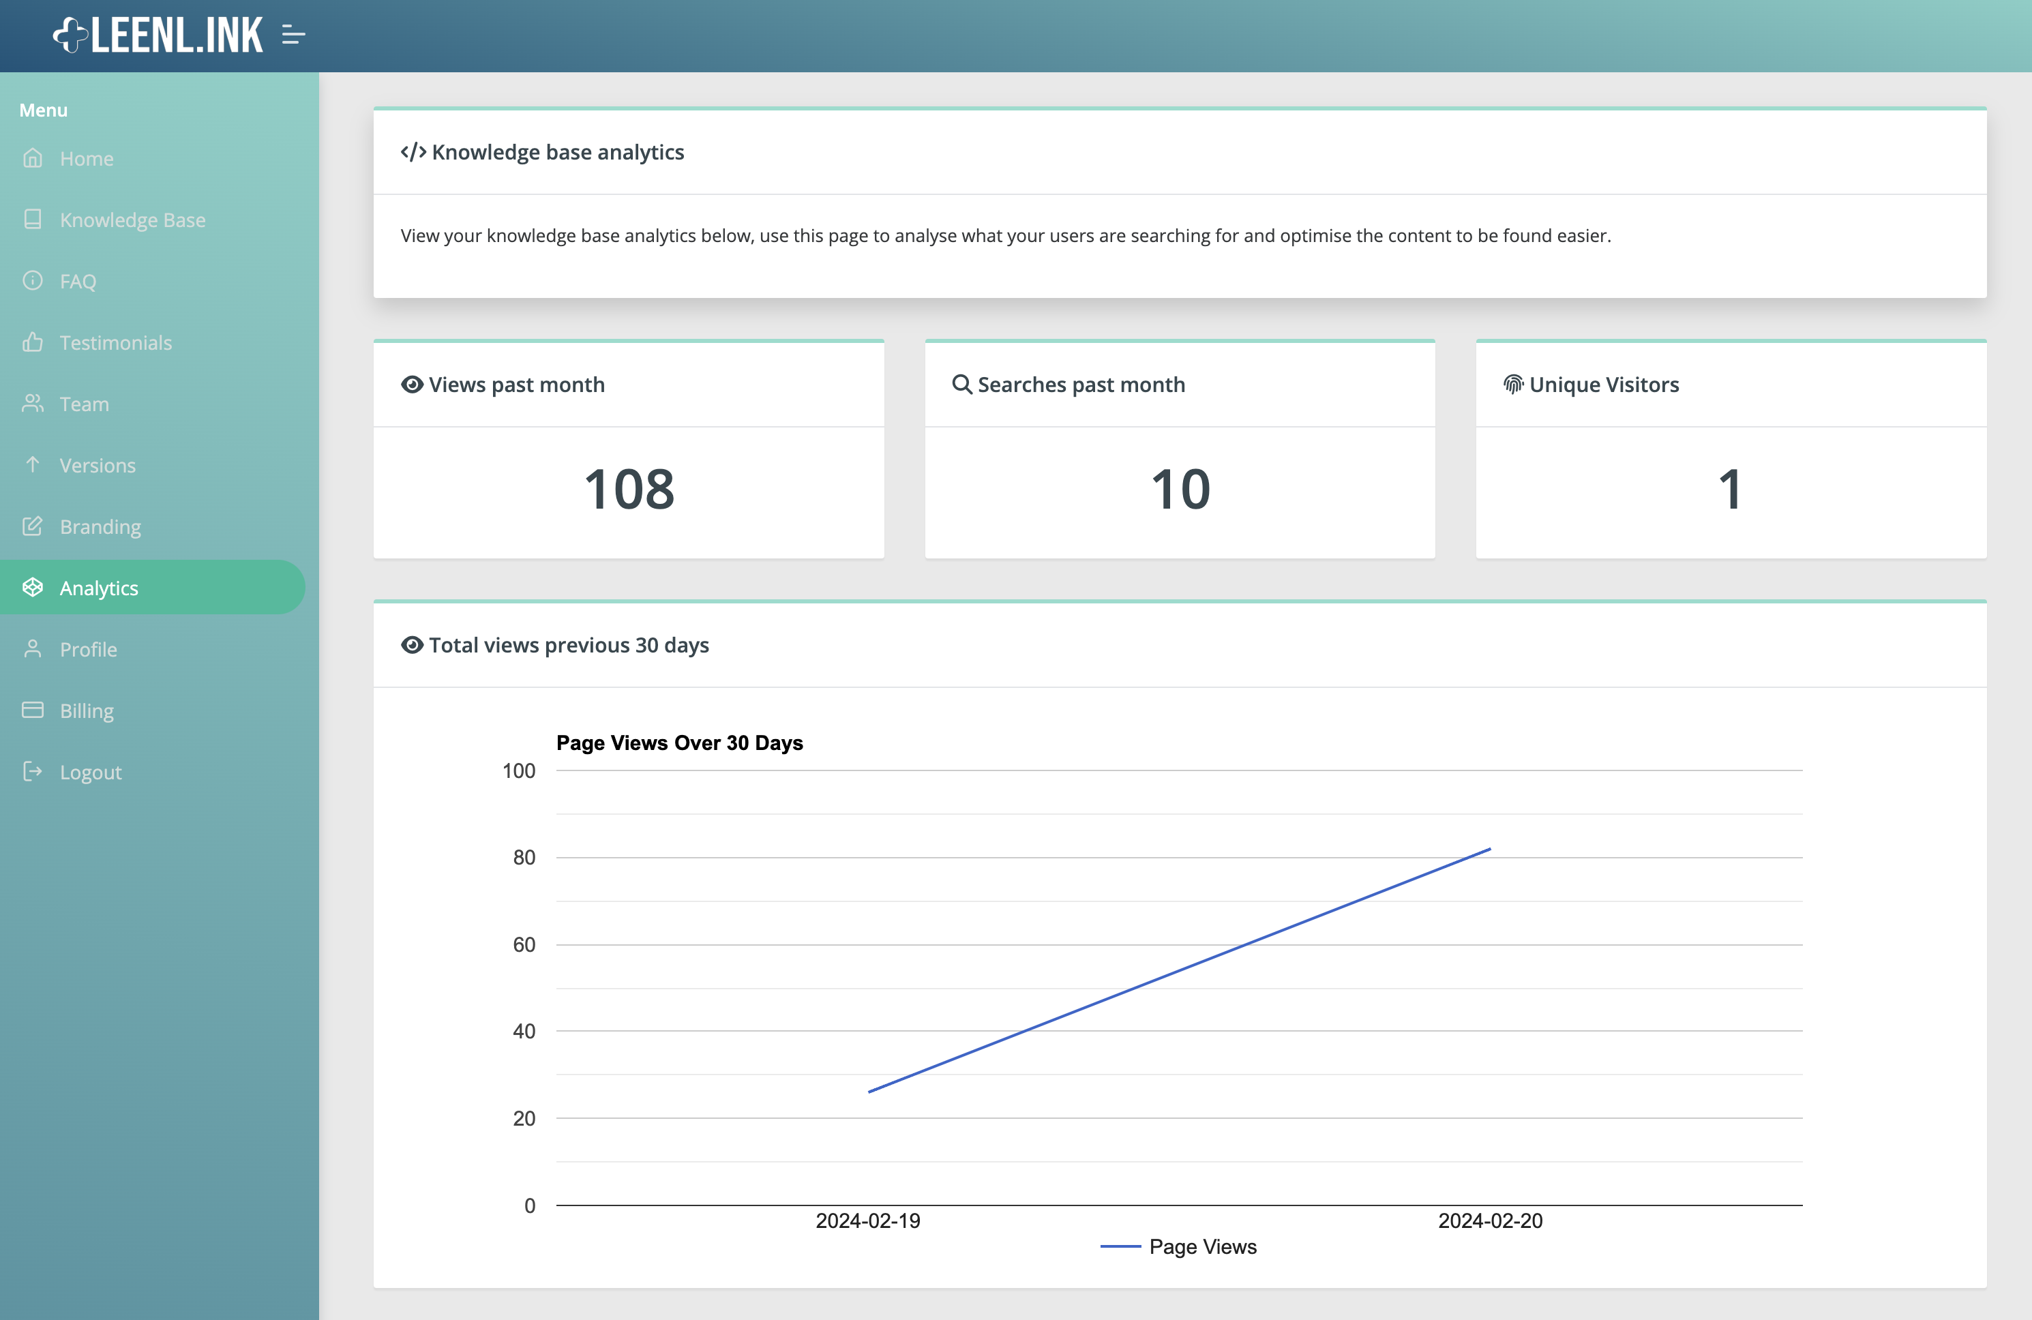The width and height of the screenshot is (2032, 1320).
Task: Click the Unique Visitors heading
Action: pos(1604,385)
